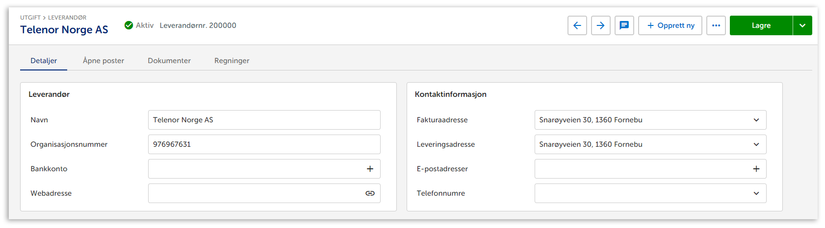Open the Dokumenter tab
825x228 pixels.
tap(169, 61)
